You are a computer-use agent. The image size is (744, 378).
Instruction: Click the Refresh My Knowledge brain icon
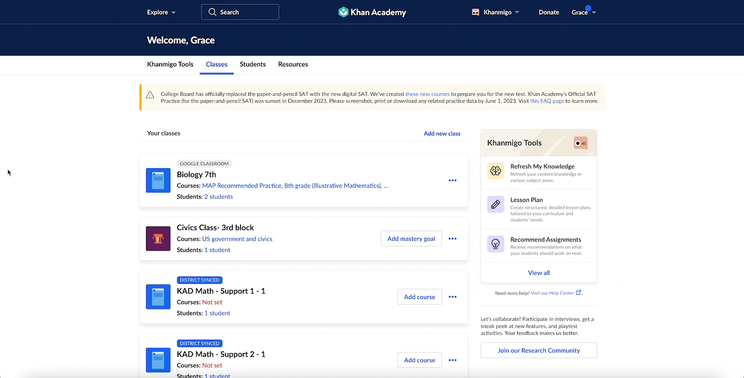[496, 171]
